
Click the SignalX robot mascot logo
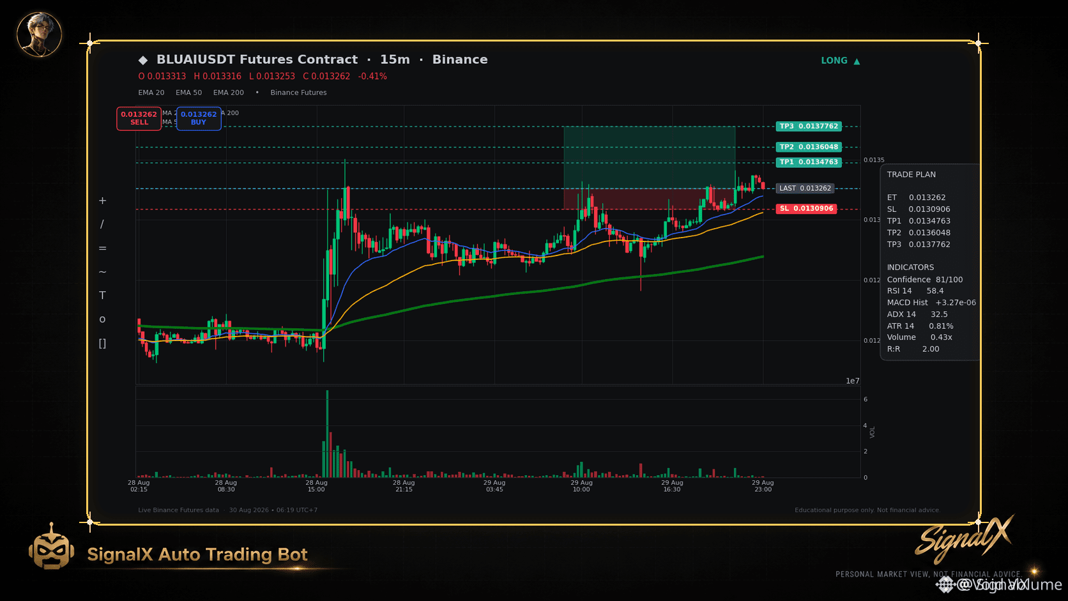pos(51,546)
